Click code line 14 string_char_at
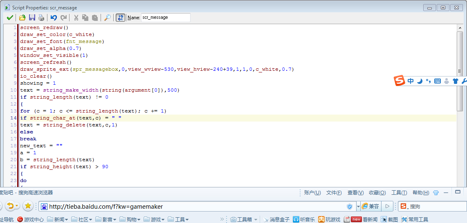Screen dimensions: 467x223 [71, 118]
